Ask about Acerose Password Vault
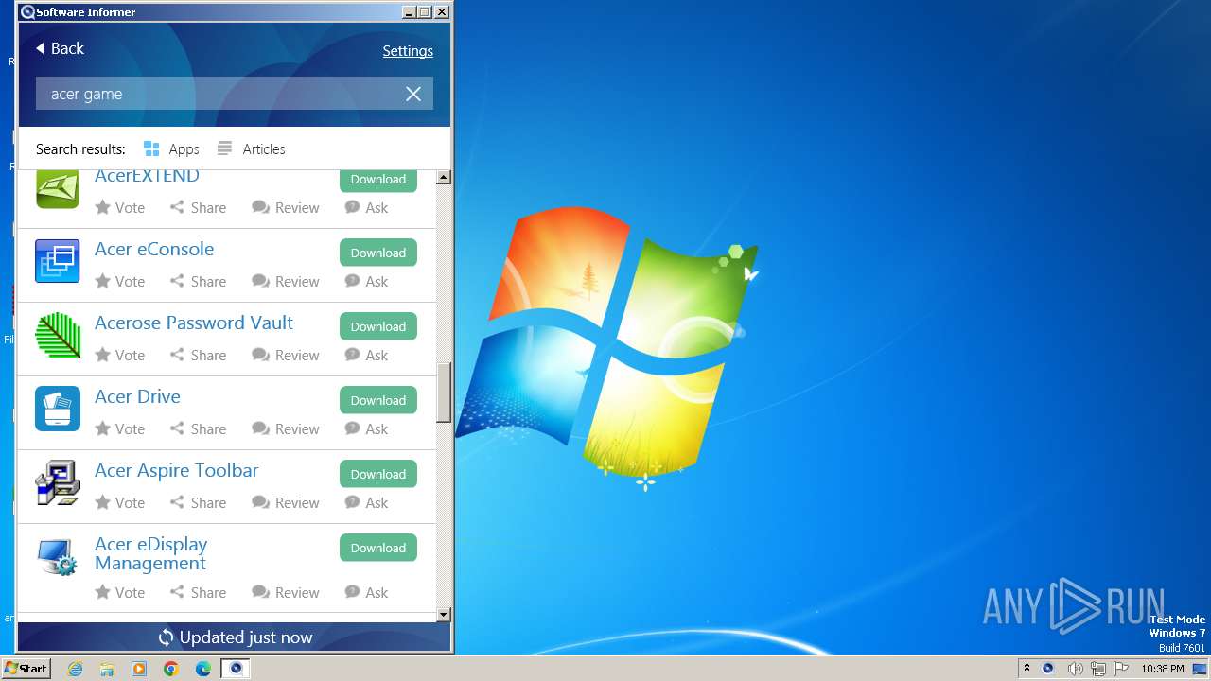 tap(366, 355)
